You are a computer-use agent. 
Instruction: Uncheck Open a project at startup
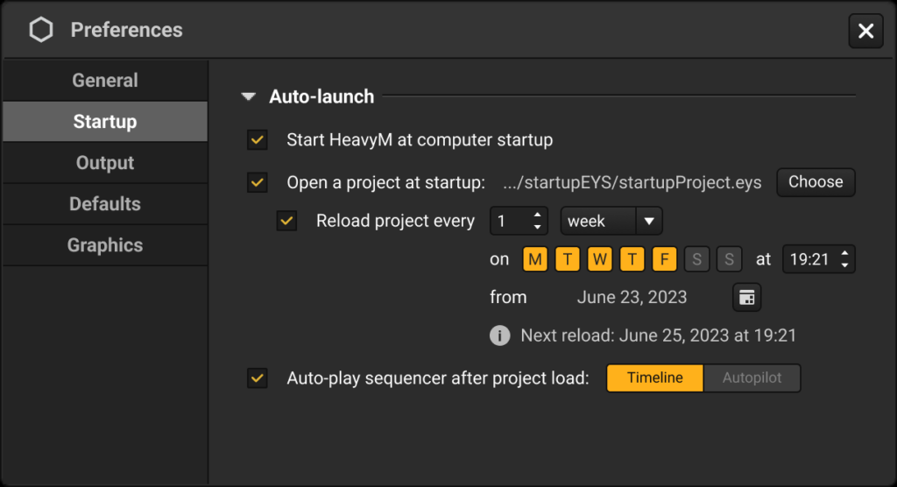258,182
